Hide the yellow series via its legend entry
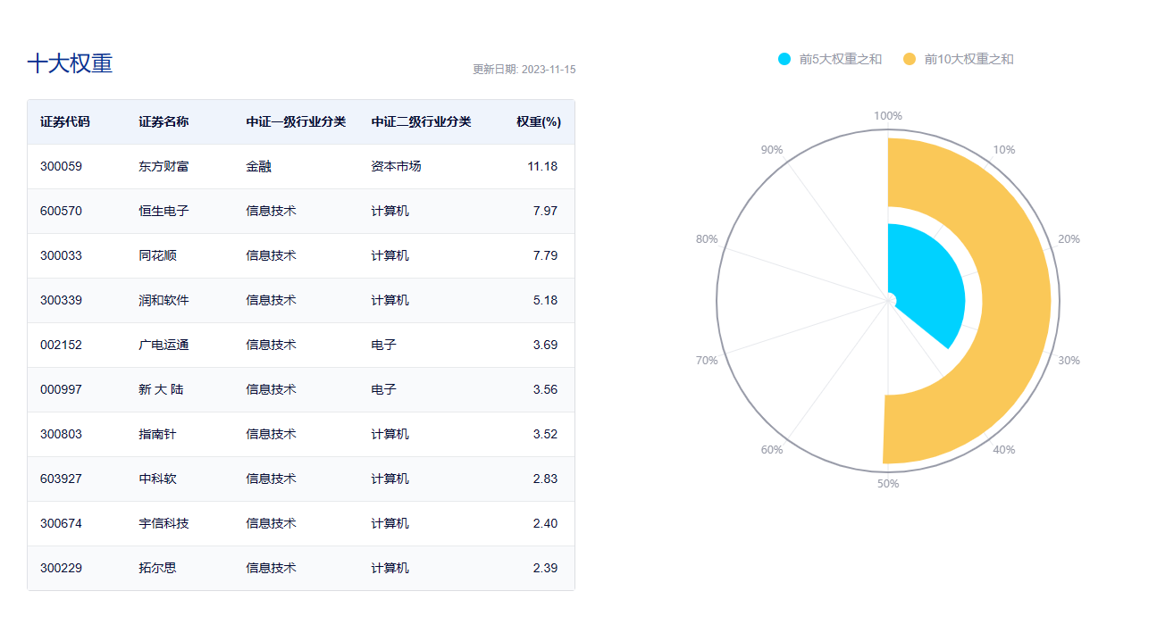Image resolution: width=1157 pixels, height=633 pixels. click(968, 56)
